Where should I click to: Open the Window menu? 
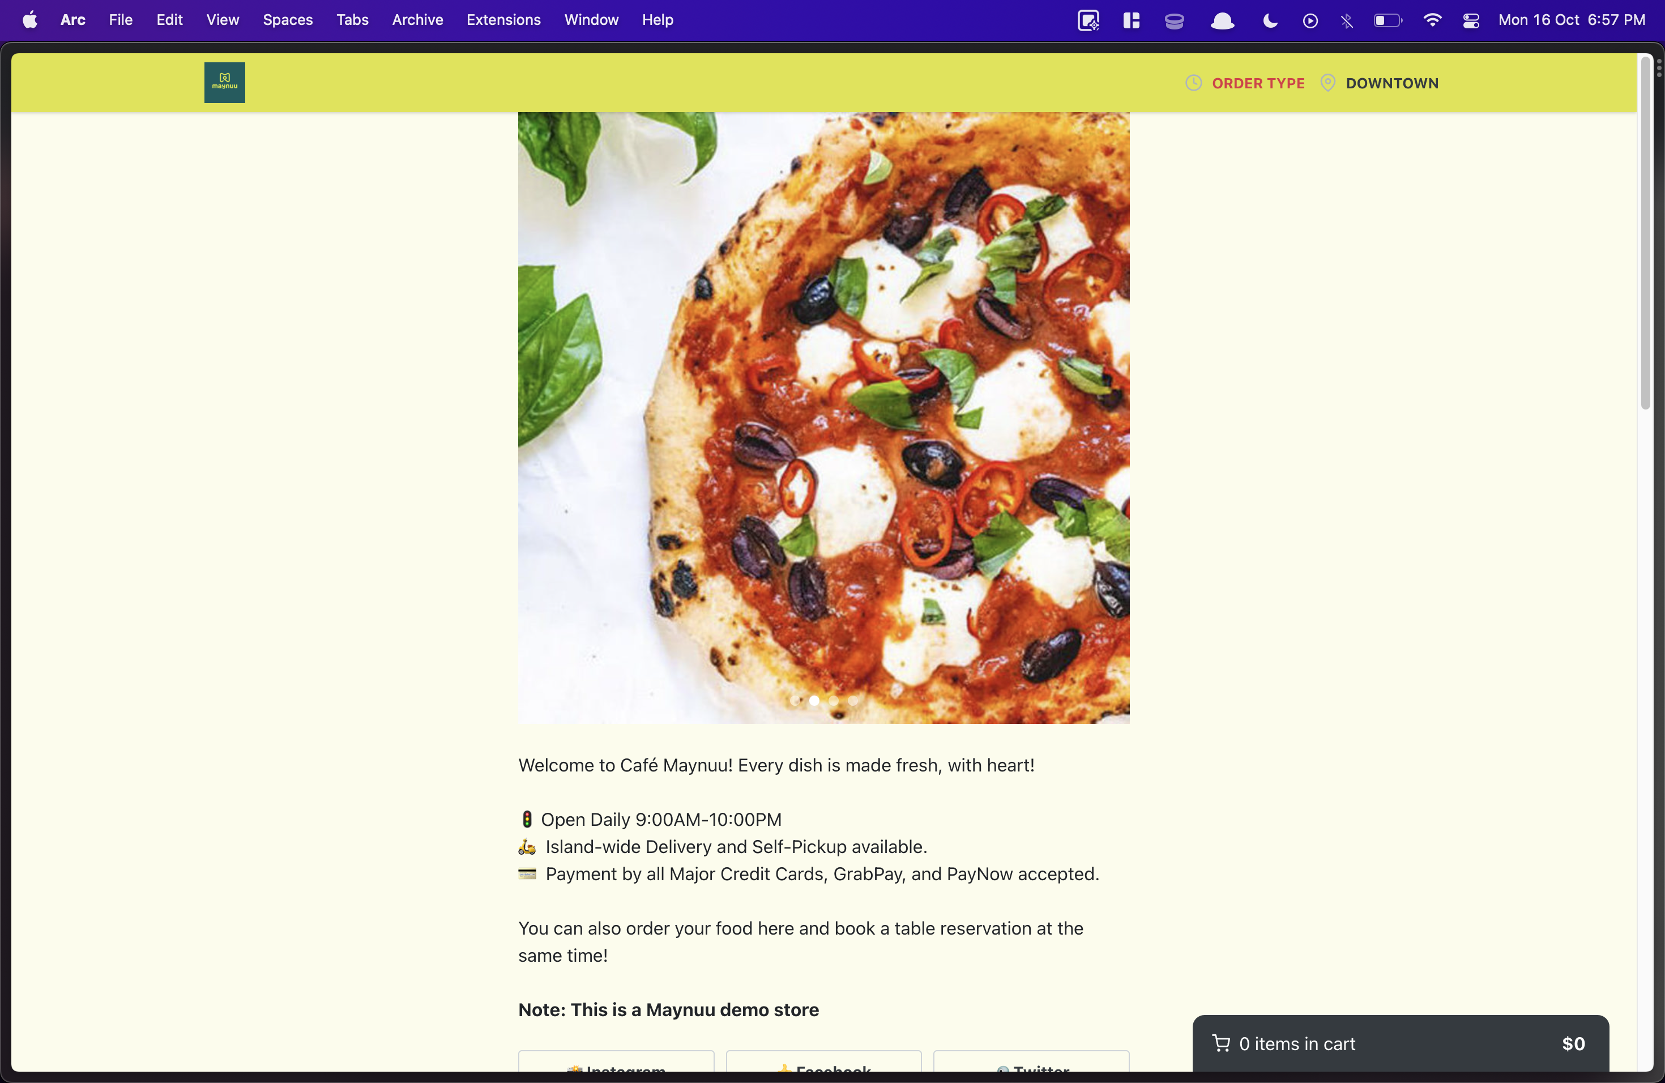[x=591, y=20]
